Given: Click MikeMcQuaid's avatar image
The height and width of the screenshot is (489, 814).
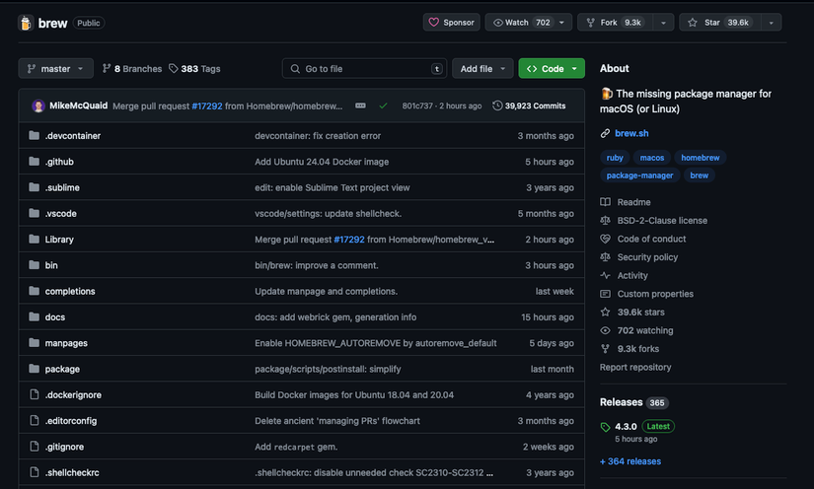Looking at the screenshot, I should pyautogui.click(x=37, y=105).
